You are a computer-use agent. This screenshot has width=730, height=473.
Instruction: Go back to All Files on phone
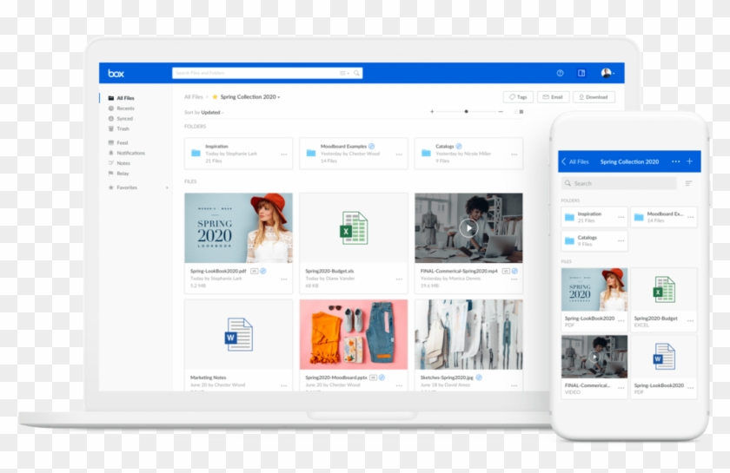(x=575, y=161)
